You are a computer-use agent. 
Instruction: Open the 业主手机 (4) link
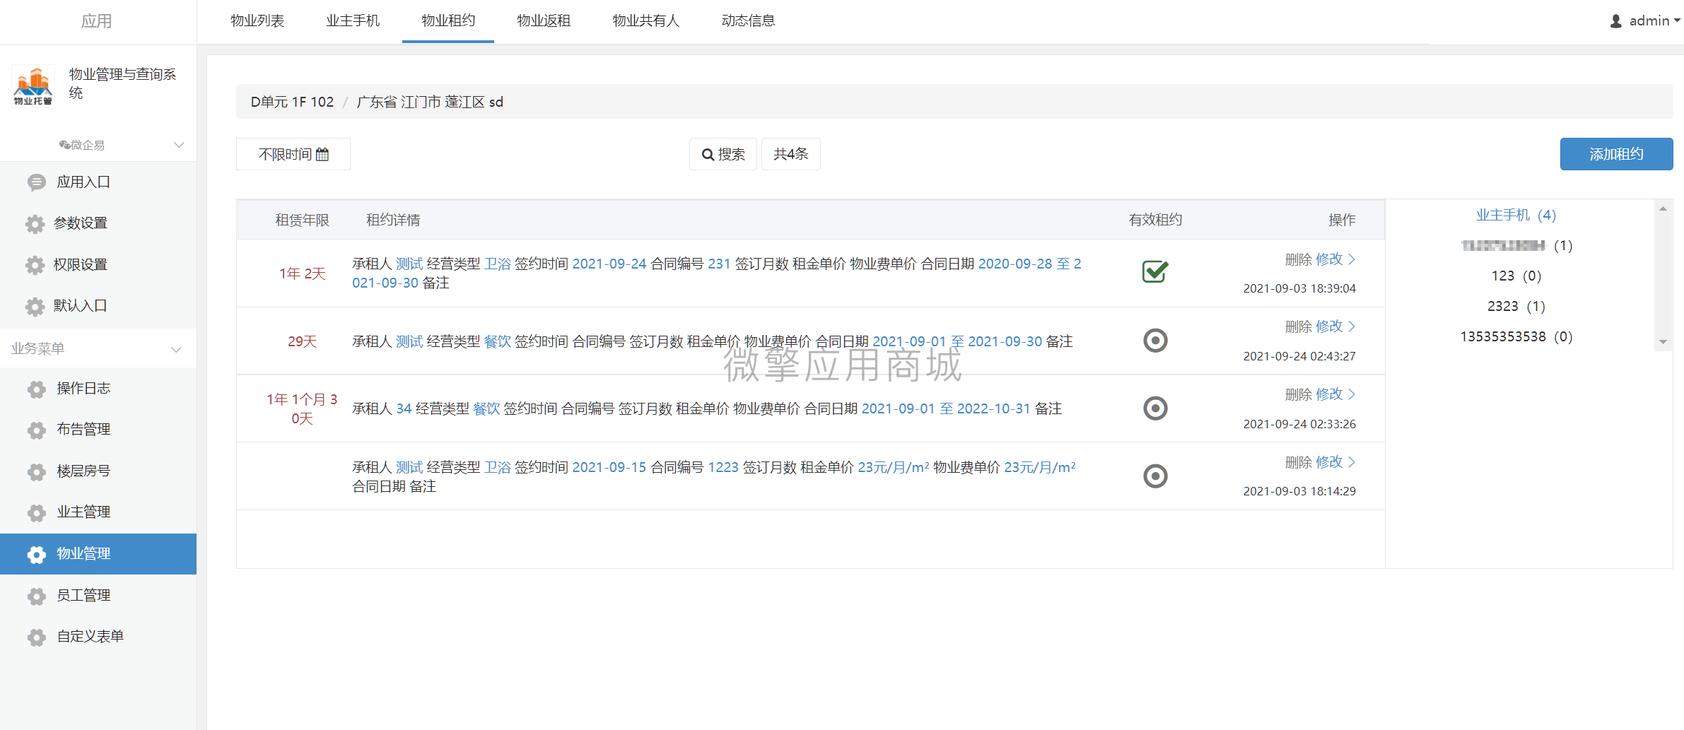pos(1516,215)
